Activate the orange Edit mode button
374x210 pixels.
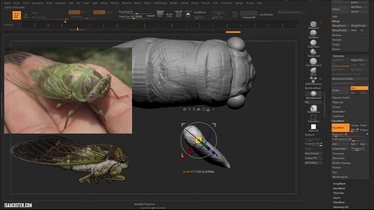click(x=17, y=16)
